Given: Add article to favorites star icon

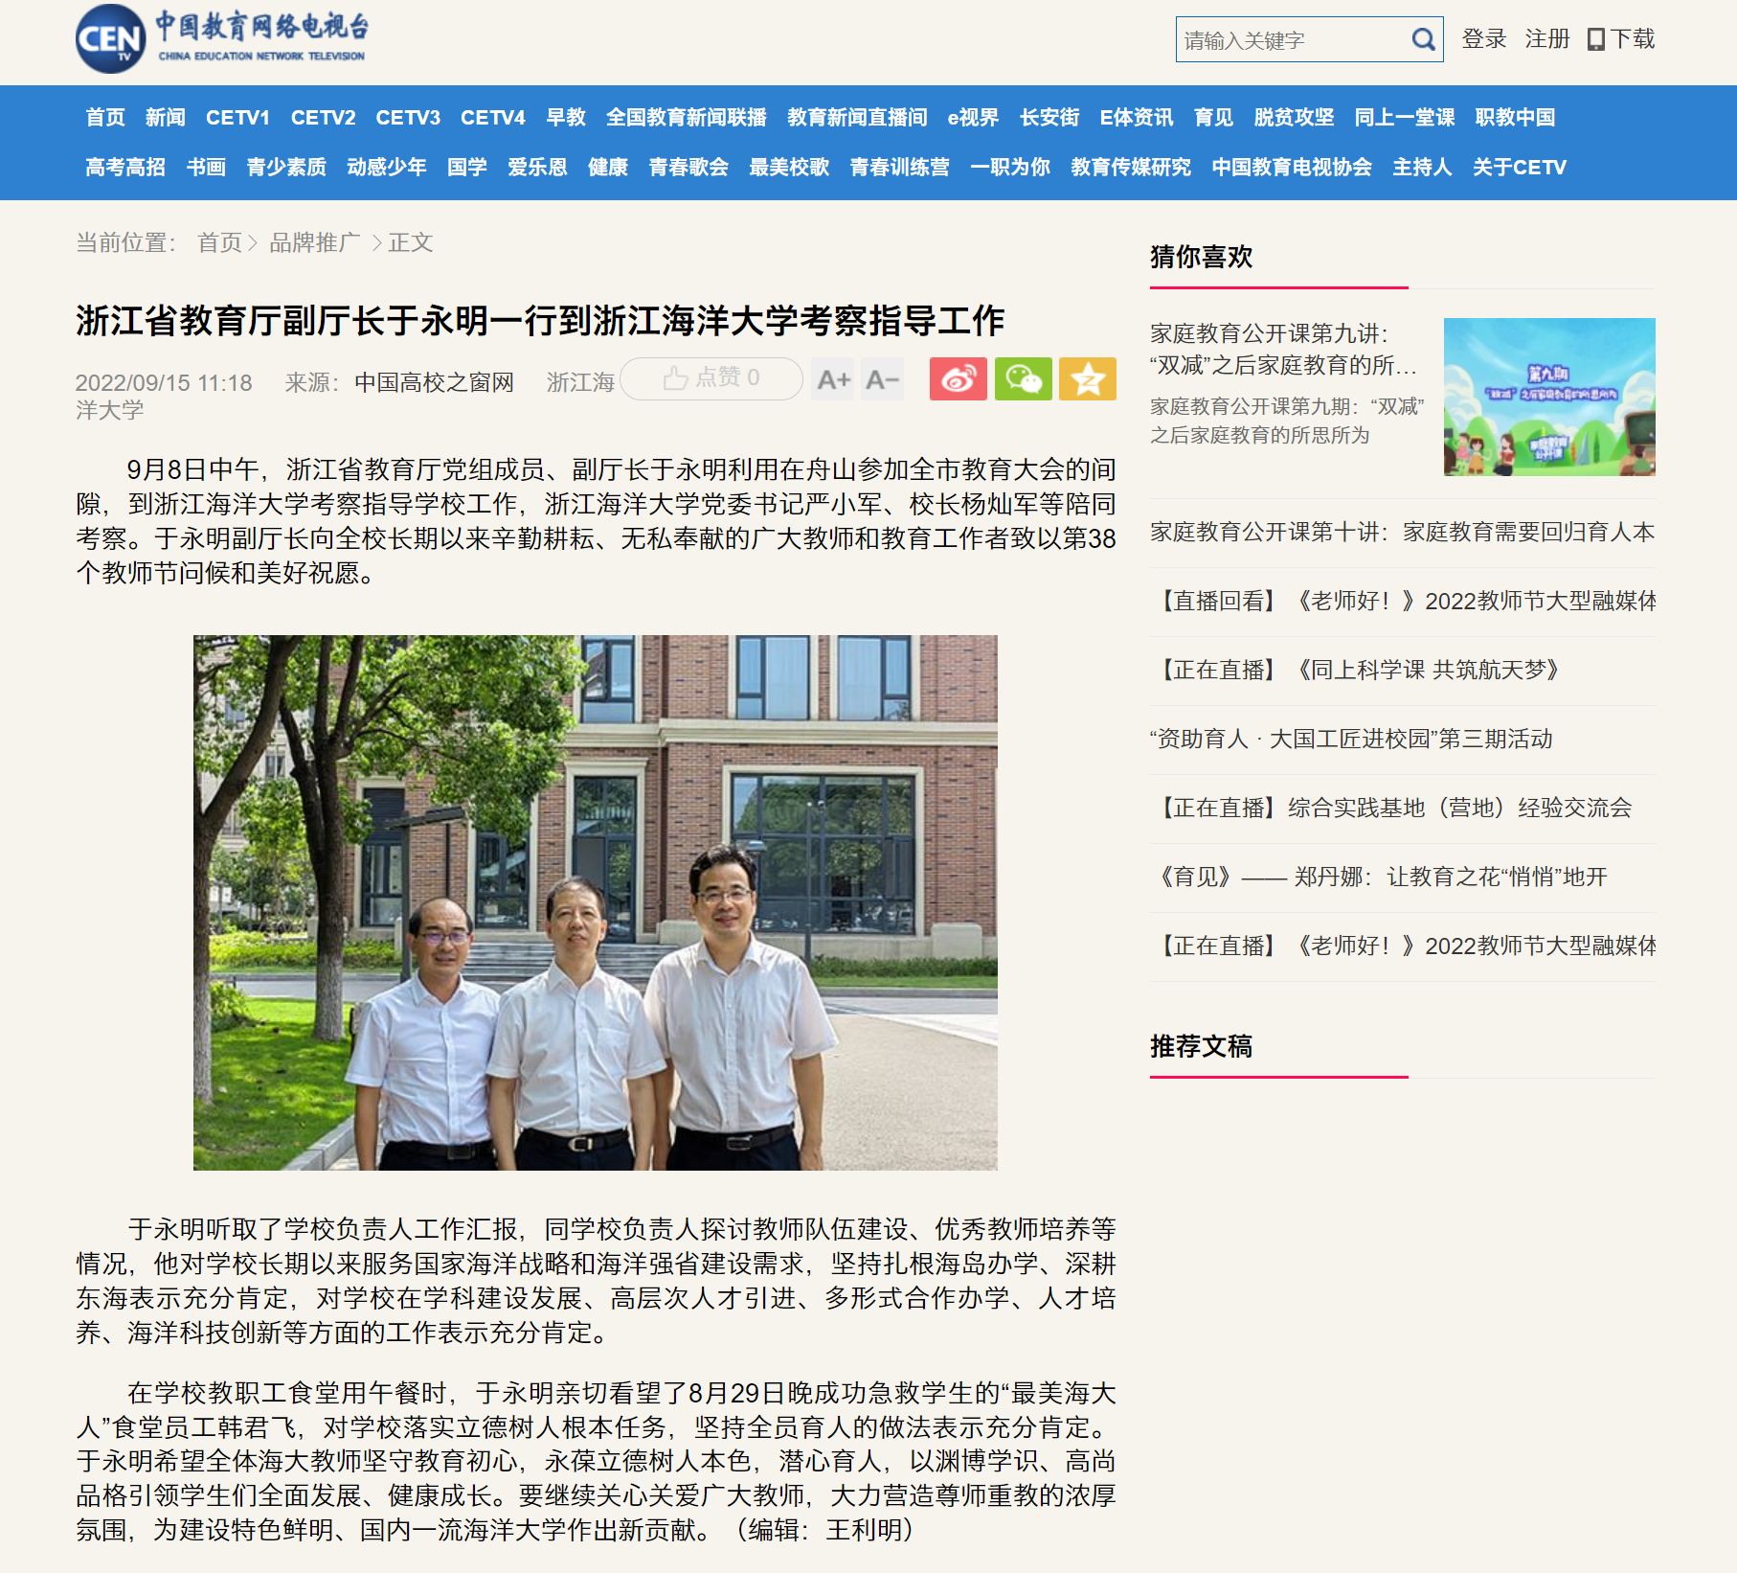Looking at the screenshot, I should click(1088, 379).
